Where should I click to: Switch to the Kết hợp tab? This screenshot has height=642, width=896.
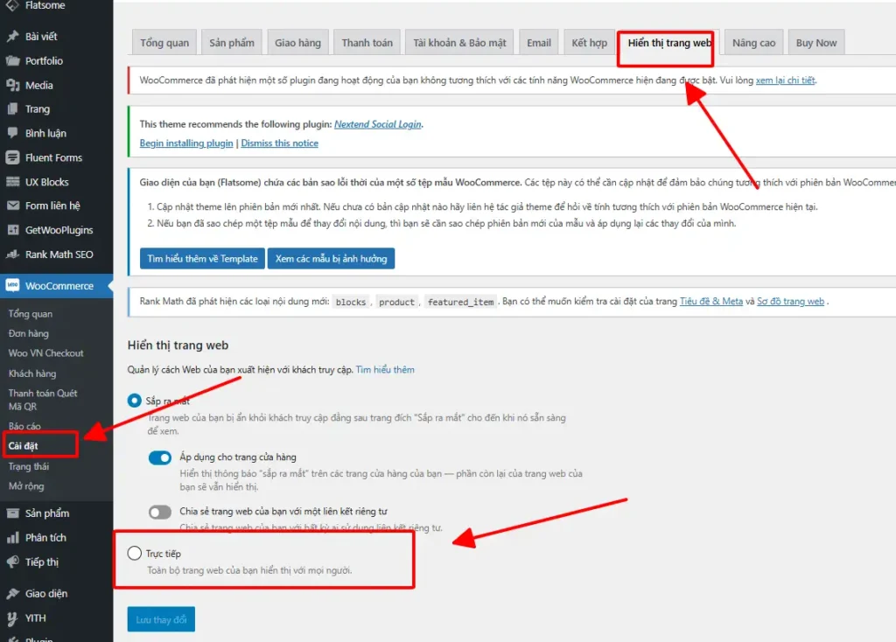[x=589, y=43]
